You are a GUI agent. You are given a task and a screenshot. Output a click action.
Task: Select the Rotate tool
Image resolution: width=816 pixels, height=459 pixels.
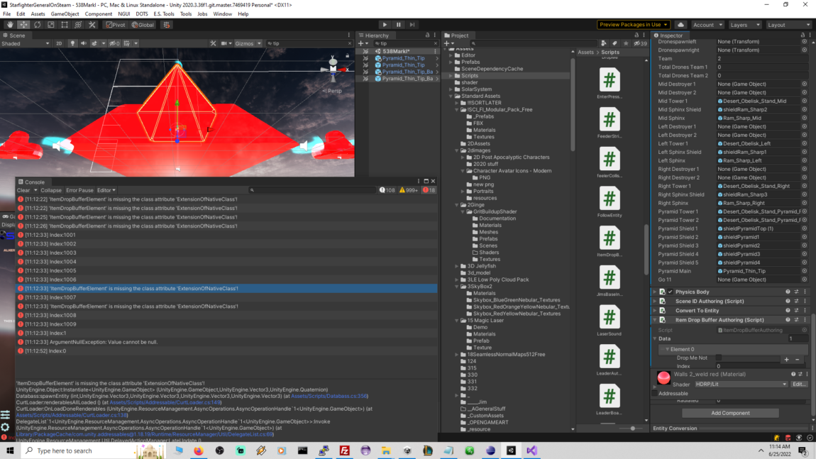point(38,25)
